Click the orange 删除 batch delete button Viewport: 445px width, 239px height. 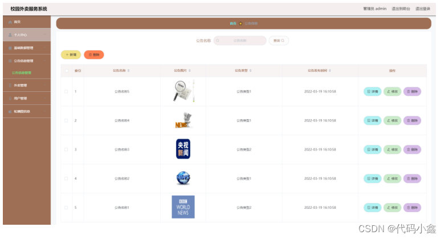94,55
